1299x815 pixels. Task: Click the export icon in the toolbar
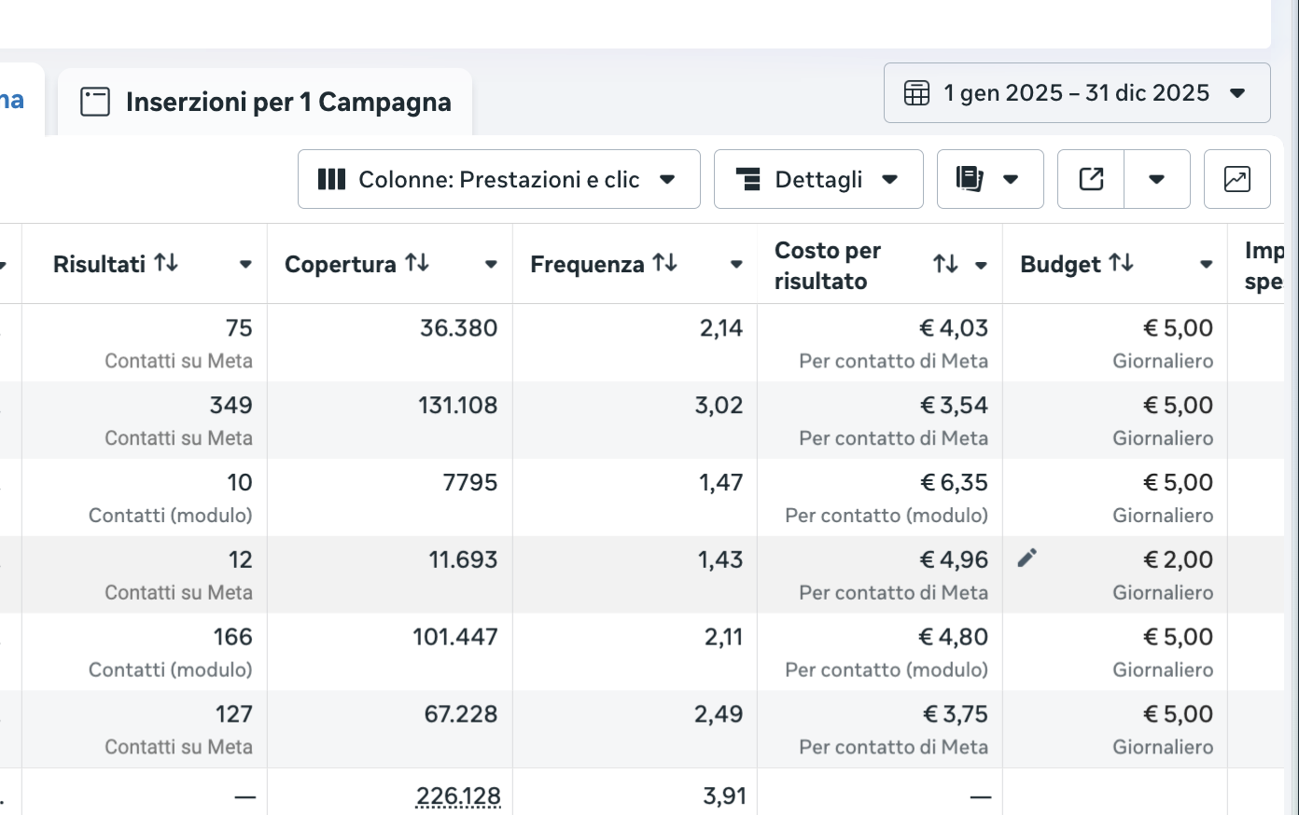click(x=1090, y=179)
